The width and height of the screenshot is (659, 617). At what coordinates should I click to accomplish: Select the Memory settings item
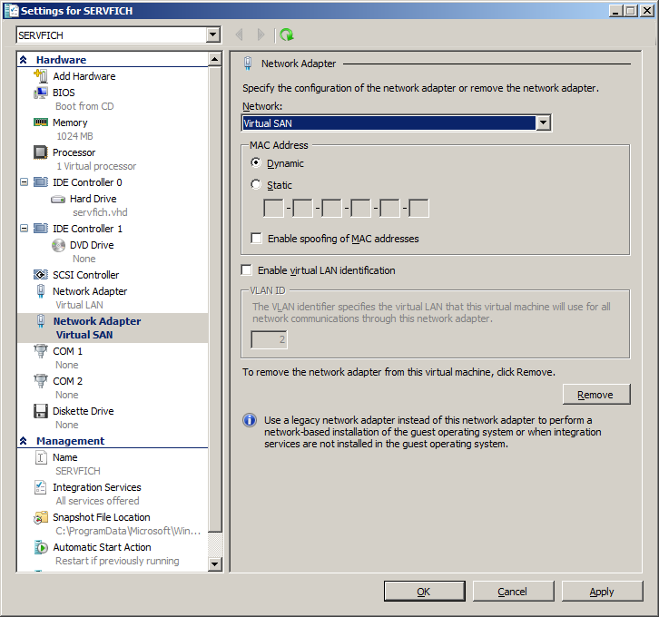click(70, 122)
